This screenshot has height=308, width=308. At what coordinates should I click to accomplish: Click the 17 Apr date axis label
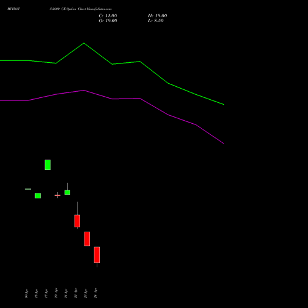(46, 294)
